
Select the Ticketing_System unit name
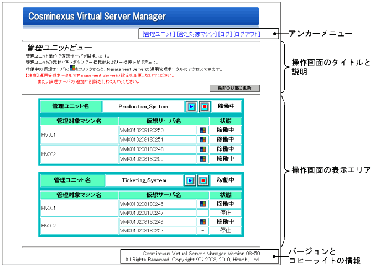tap(144, 180)
